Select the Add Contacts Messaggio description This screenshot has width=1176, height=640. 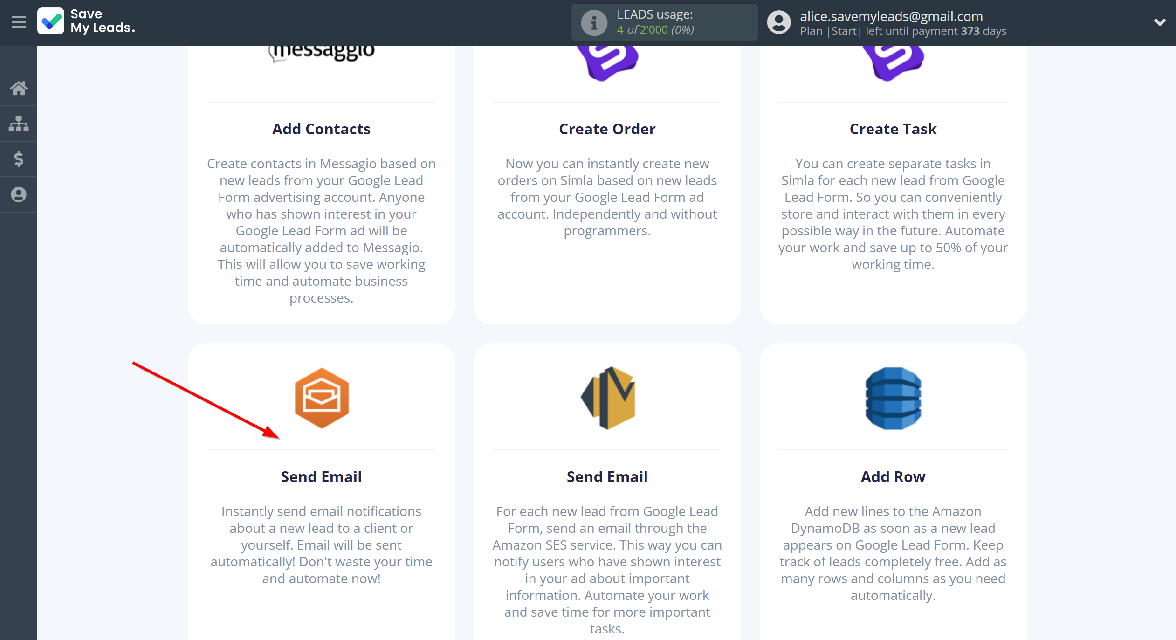(321, 231)
